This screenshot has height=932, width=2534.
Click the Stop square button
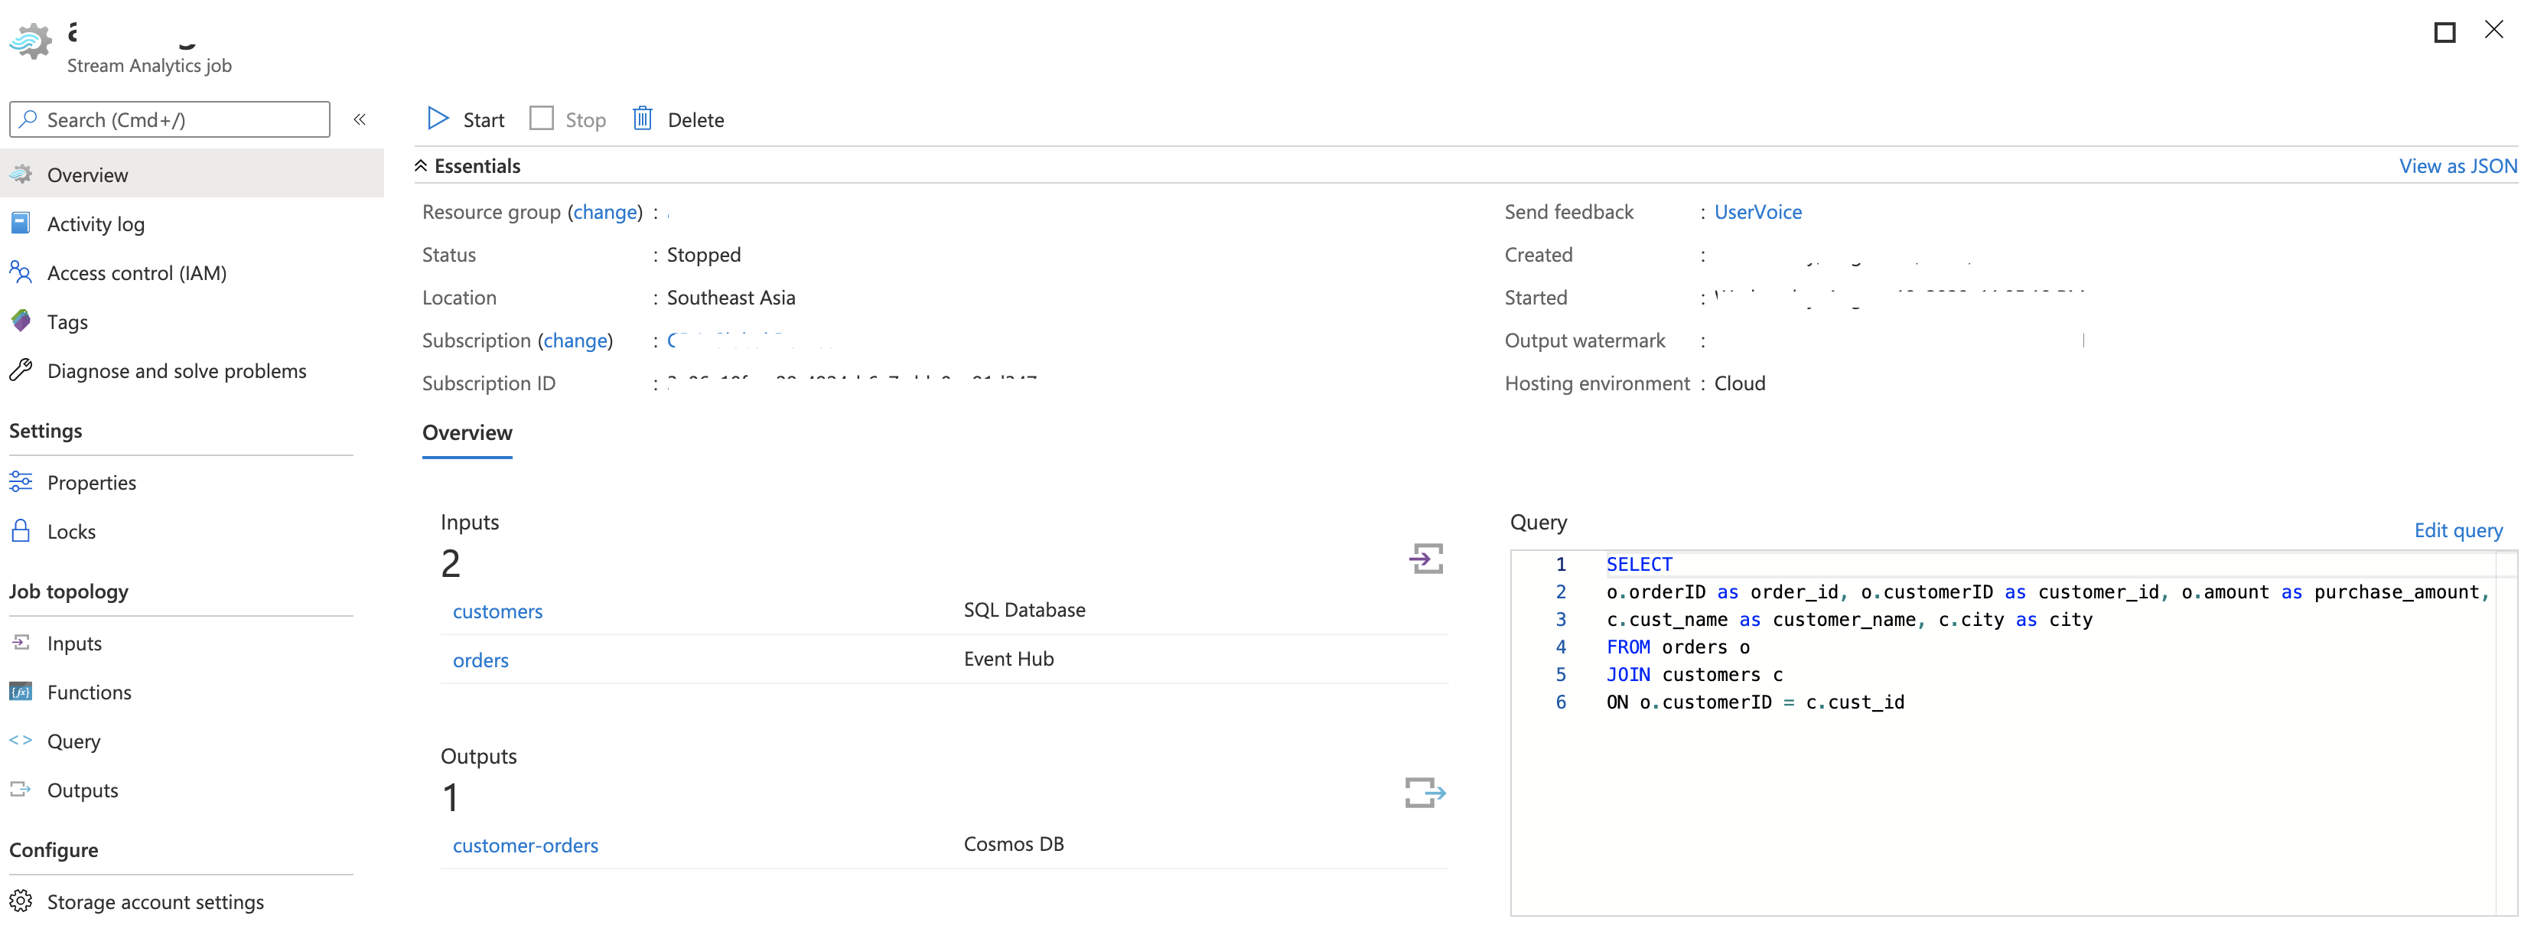coord(542,119)
